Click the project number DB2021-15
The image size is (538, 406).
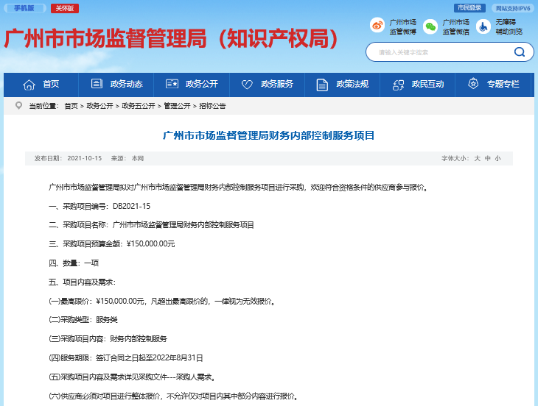(x=131, y=206)
